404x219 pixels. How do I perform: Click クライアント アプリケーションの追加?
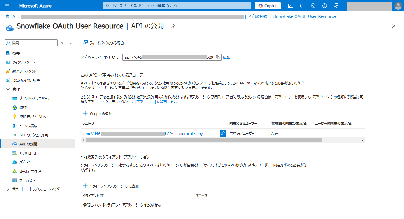(x=111, y=186)
